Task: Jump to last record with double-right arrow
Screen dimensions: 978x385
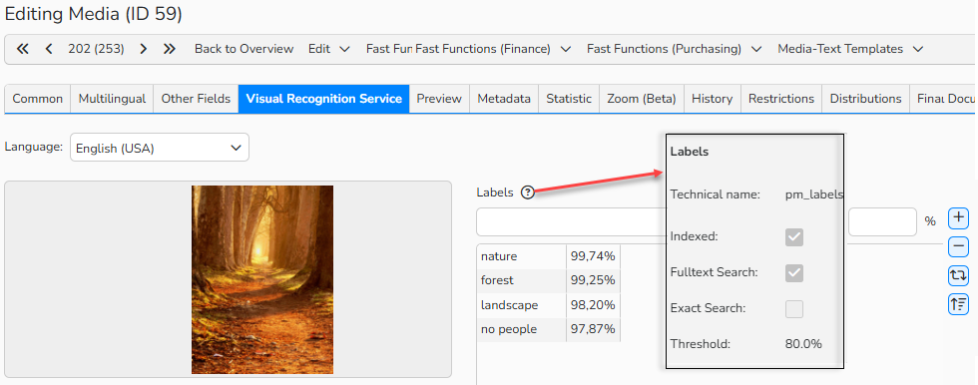Action: pos(169,49)
